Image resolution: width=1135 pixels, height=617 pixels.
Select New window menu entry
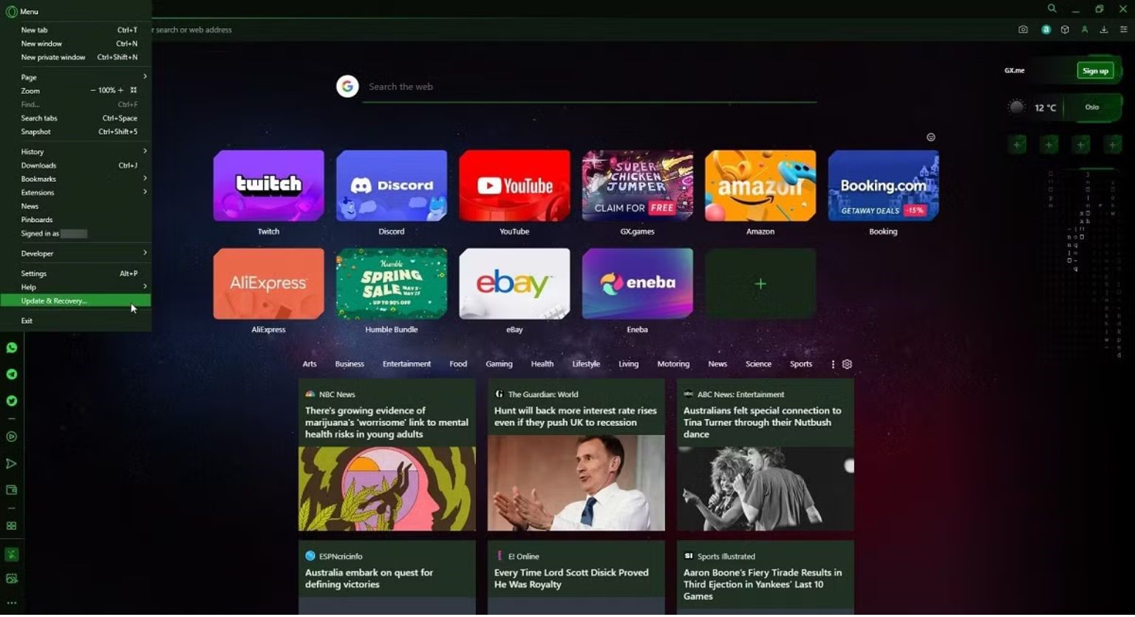click(x=75, y=44)
